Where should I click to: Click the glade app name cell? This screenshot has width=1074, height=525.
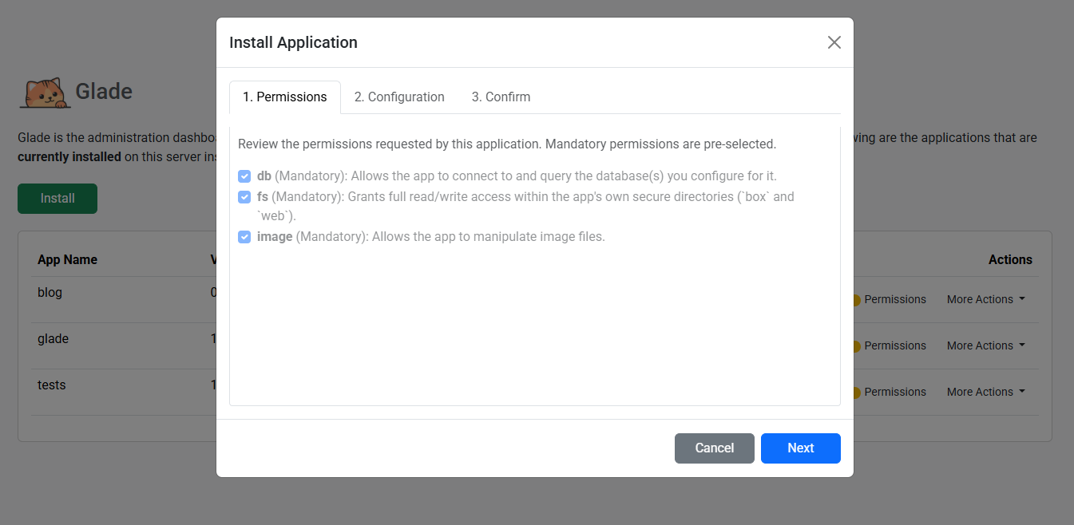coord(53,339)
